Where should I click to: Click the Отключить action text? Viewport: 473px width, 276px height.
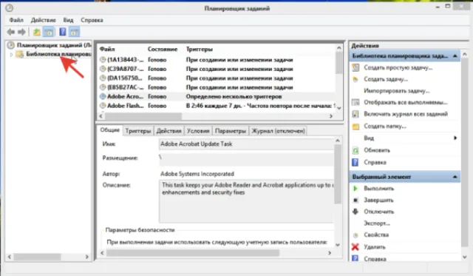[379, 212]
